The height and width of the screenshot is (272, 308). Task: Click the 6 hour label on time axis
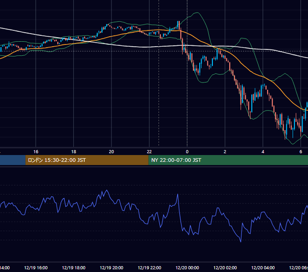[301, 152]
